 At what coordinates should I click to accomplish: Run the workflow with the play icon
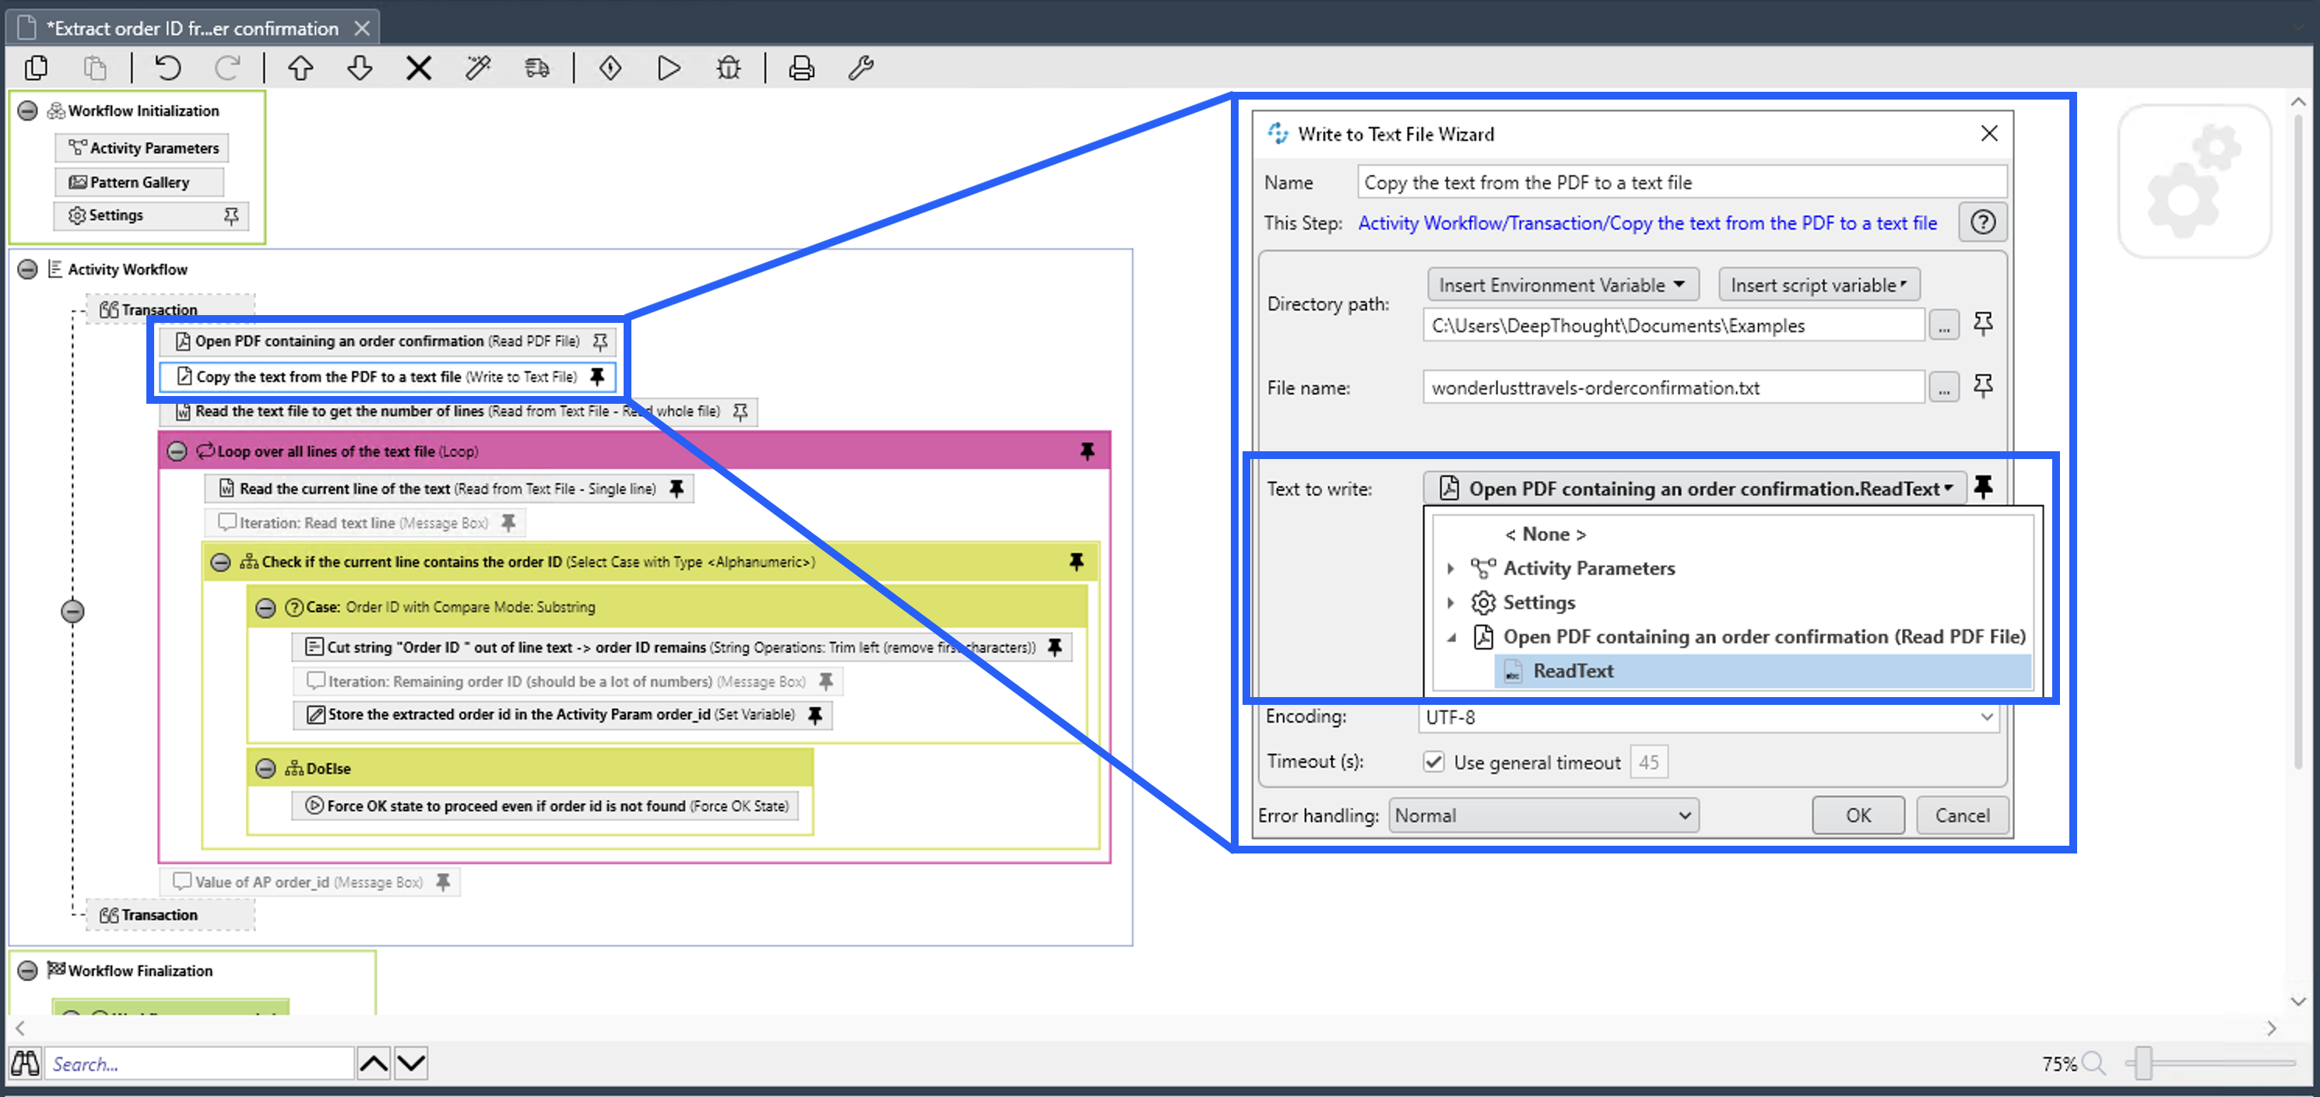coord(670,68)
